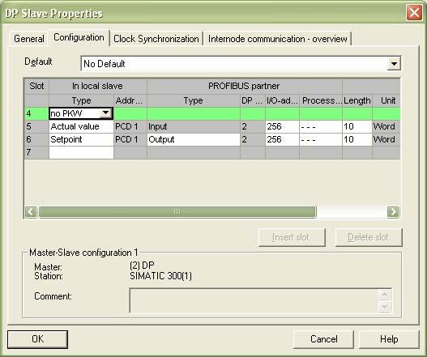This screenshot has height=357, width=427.
Task: Click the Comment box up arrow
Action: pos(385,295)
